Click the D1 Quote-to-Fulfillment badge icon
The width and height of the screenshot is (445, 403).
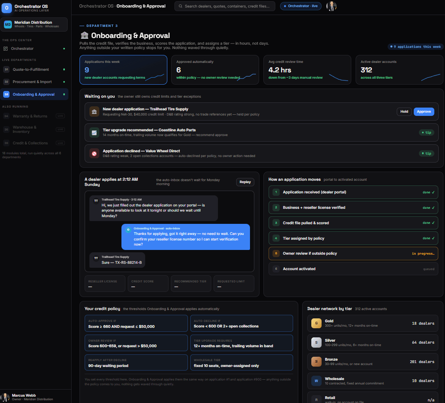tap(6, 70)
